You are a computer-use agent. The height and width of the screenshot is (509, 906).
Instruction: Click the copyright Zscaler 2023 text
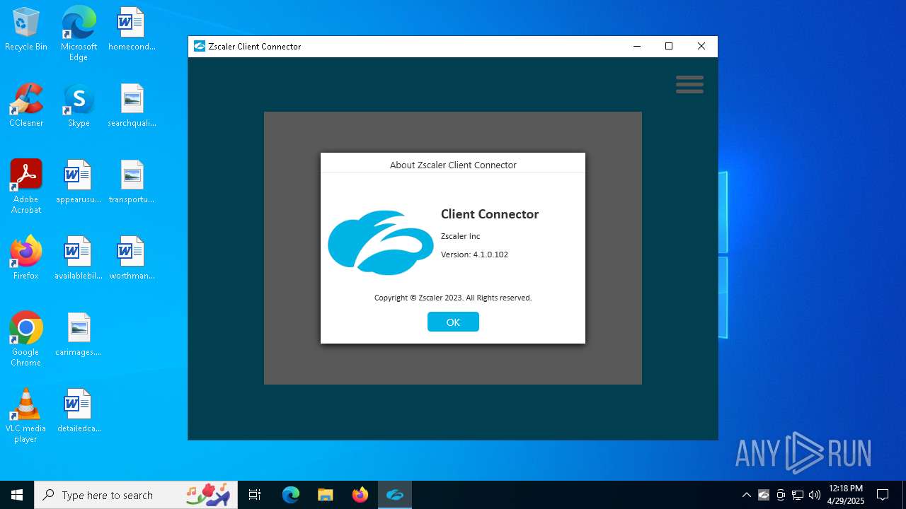(453, 298)
